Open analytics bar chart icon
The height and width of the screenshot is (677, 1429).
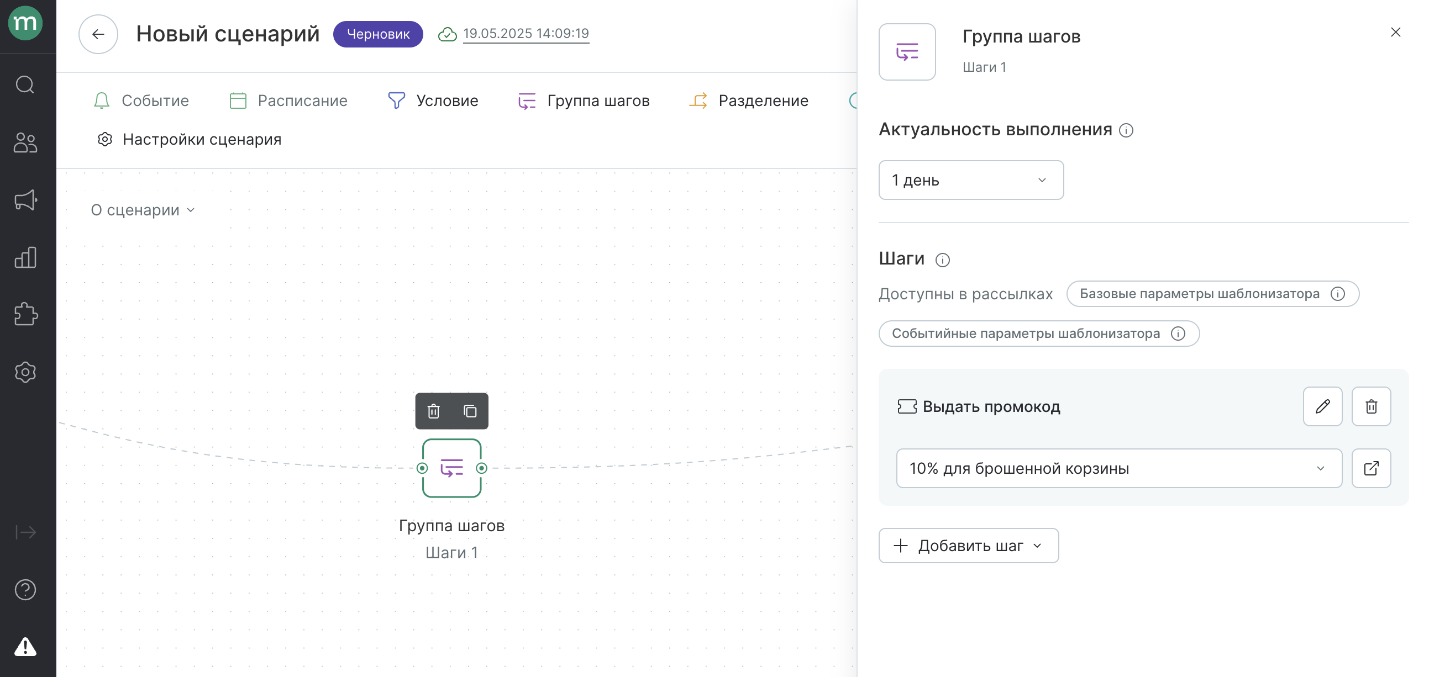25,257
